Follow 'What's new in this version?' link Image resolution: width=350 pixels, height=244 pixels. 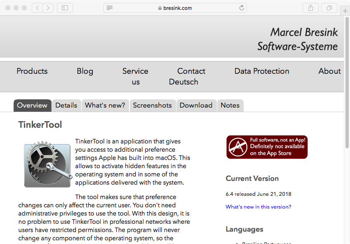pos(258,207)
